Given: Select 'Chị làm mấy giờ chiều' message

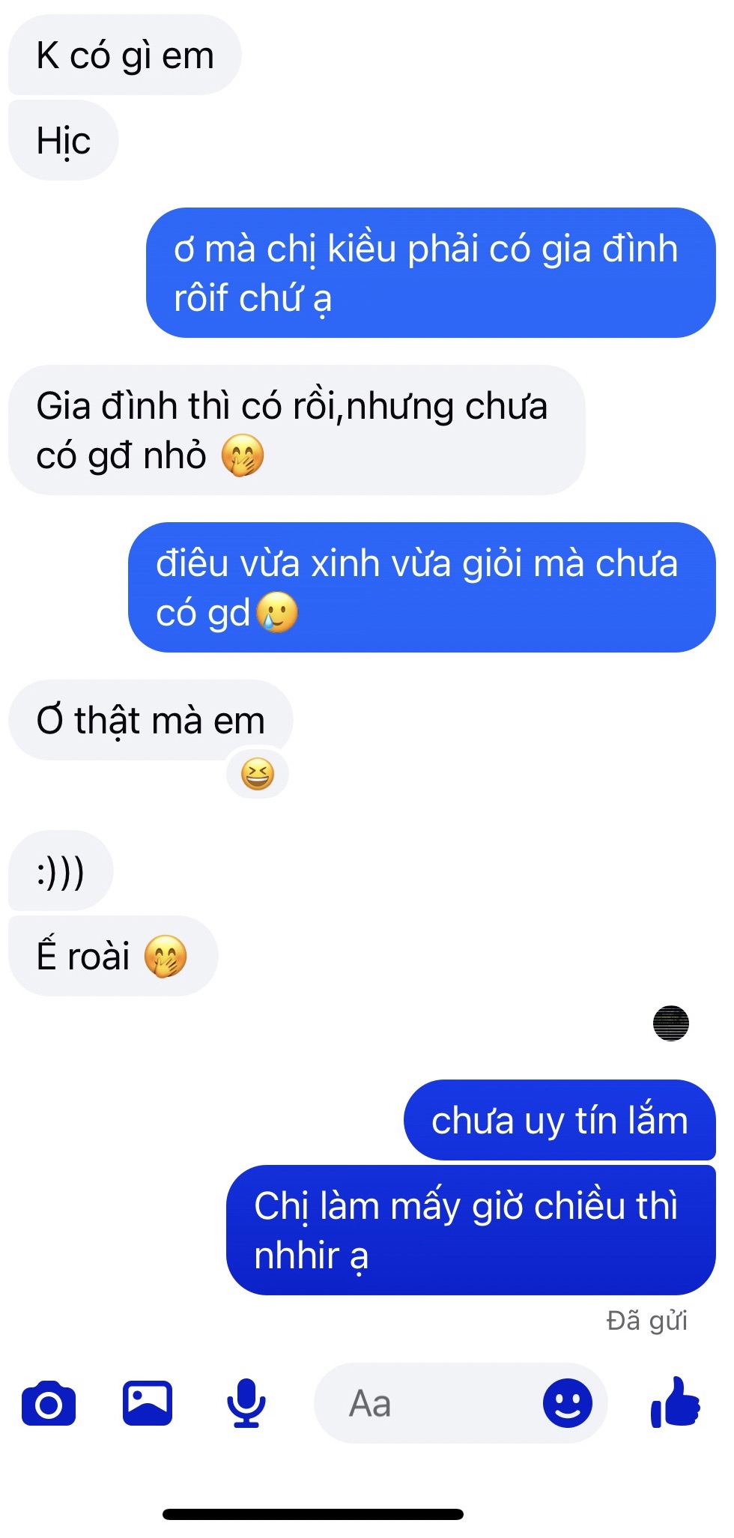Looking at the screenshot, I should pyautogui.click(x=471, y=1230).
